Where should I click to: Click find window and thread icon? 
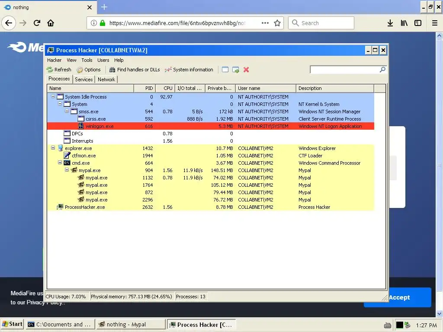tap(236, 70)
